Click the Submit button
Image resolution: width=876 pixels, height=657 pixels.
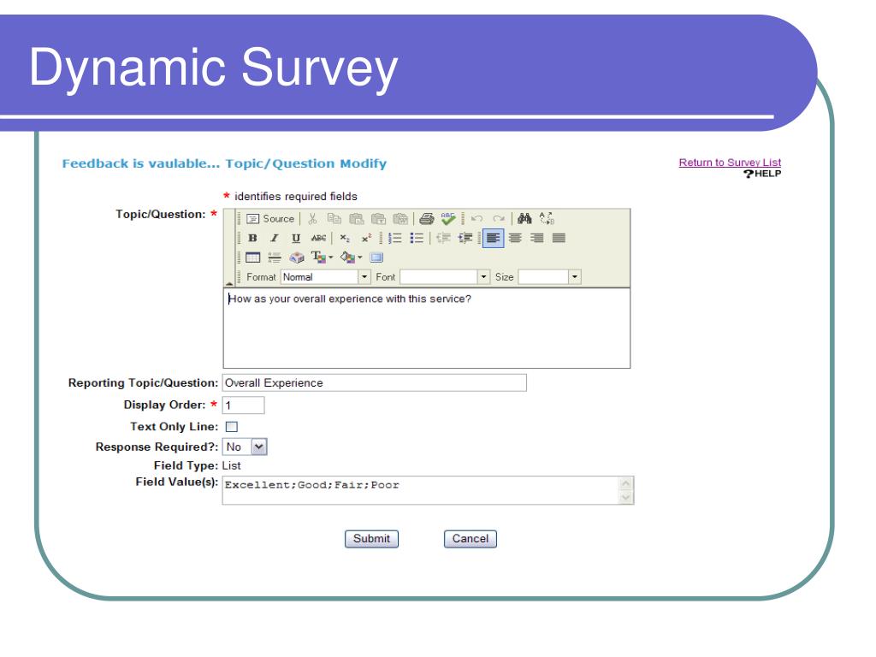click(x=371, y=539)
